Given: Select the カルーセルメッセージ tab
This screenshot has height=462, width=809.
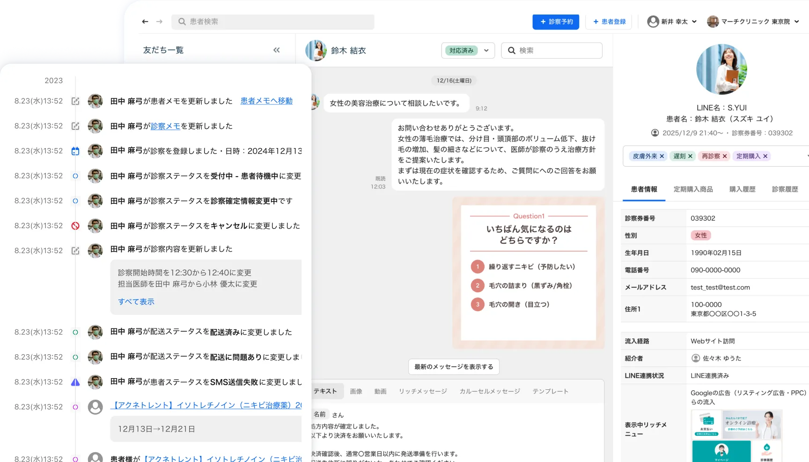Looking at the screenshot, I should click(490, 391).
